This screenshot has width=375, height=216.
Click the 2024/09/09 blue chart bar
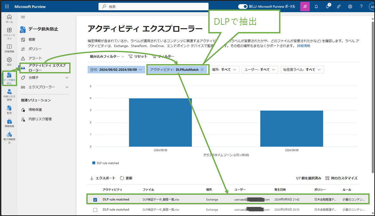(x=291, y=128)
